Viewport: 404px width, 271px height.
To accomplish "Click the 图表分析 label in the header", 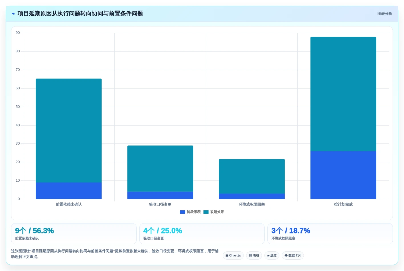I will coord(385,14).
